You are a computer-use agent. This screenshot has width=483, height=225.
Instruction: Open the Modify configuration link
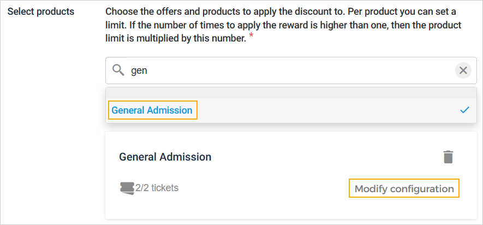[404, 189]
